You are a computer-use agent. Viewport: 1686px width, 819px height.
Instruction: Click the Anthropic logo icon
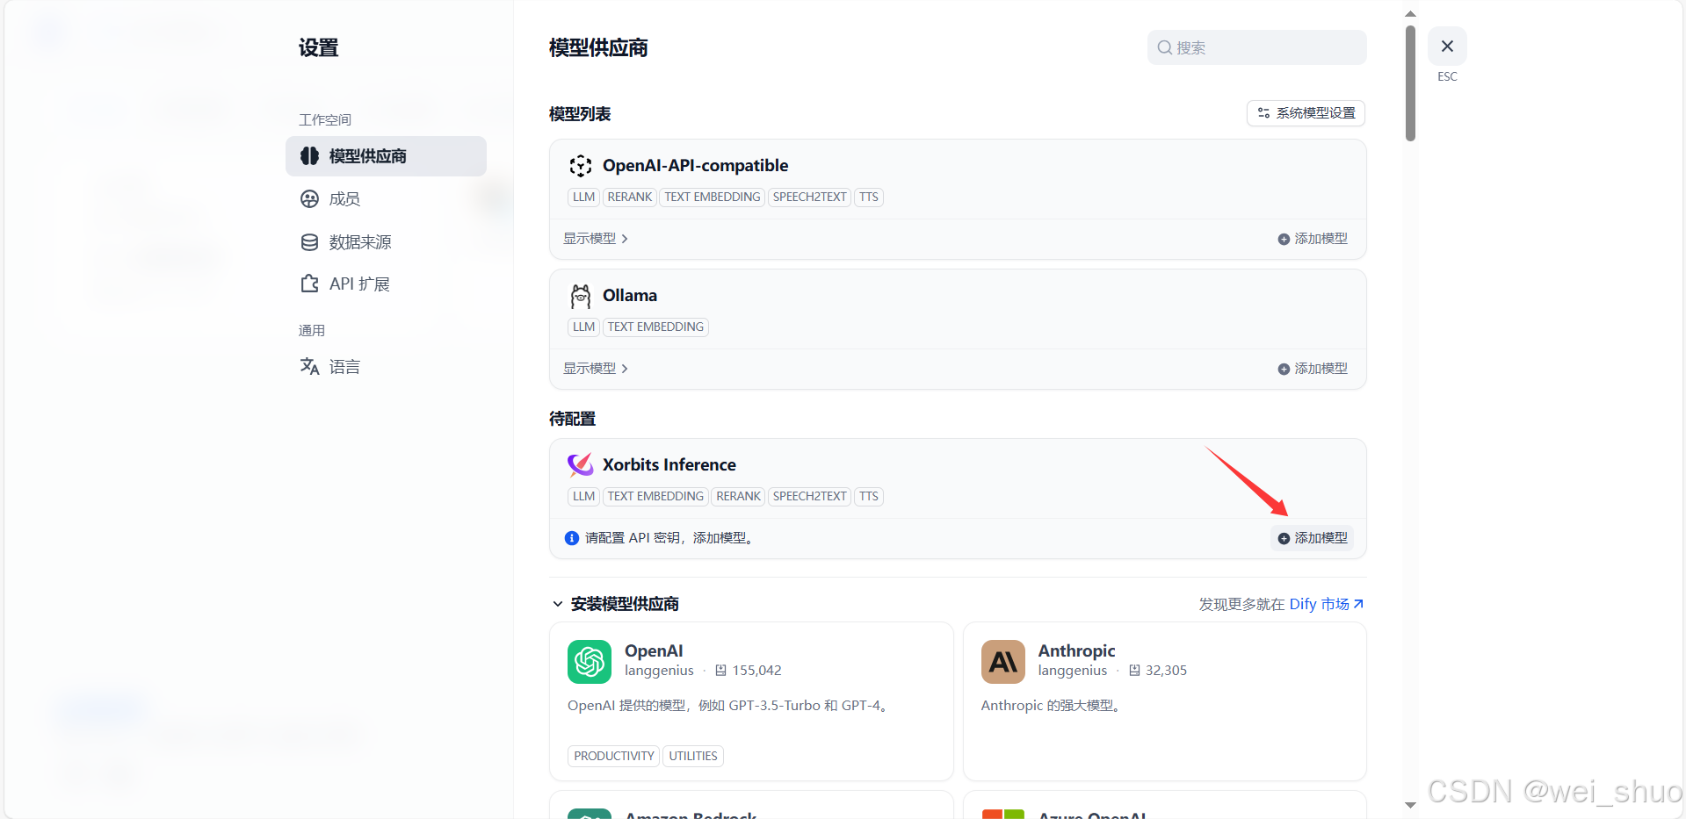pos(1003,662)
